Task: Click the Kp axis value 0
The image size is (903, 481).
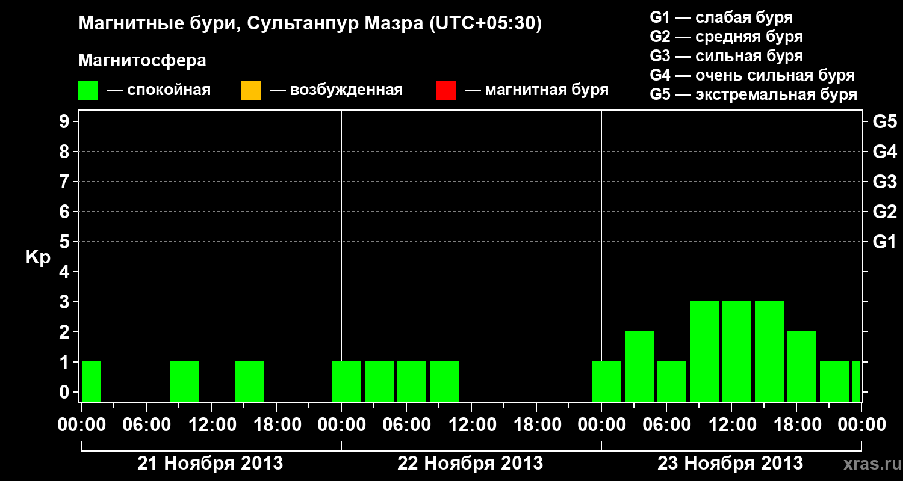Action: [66, 393]
